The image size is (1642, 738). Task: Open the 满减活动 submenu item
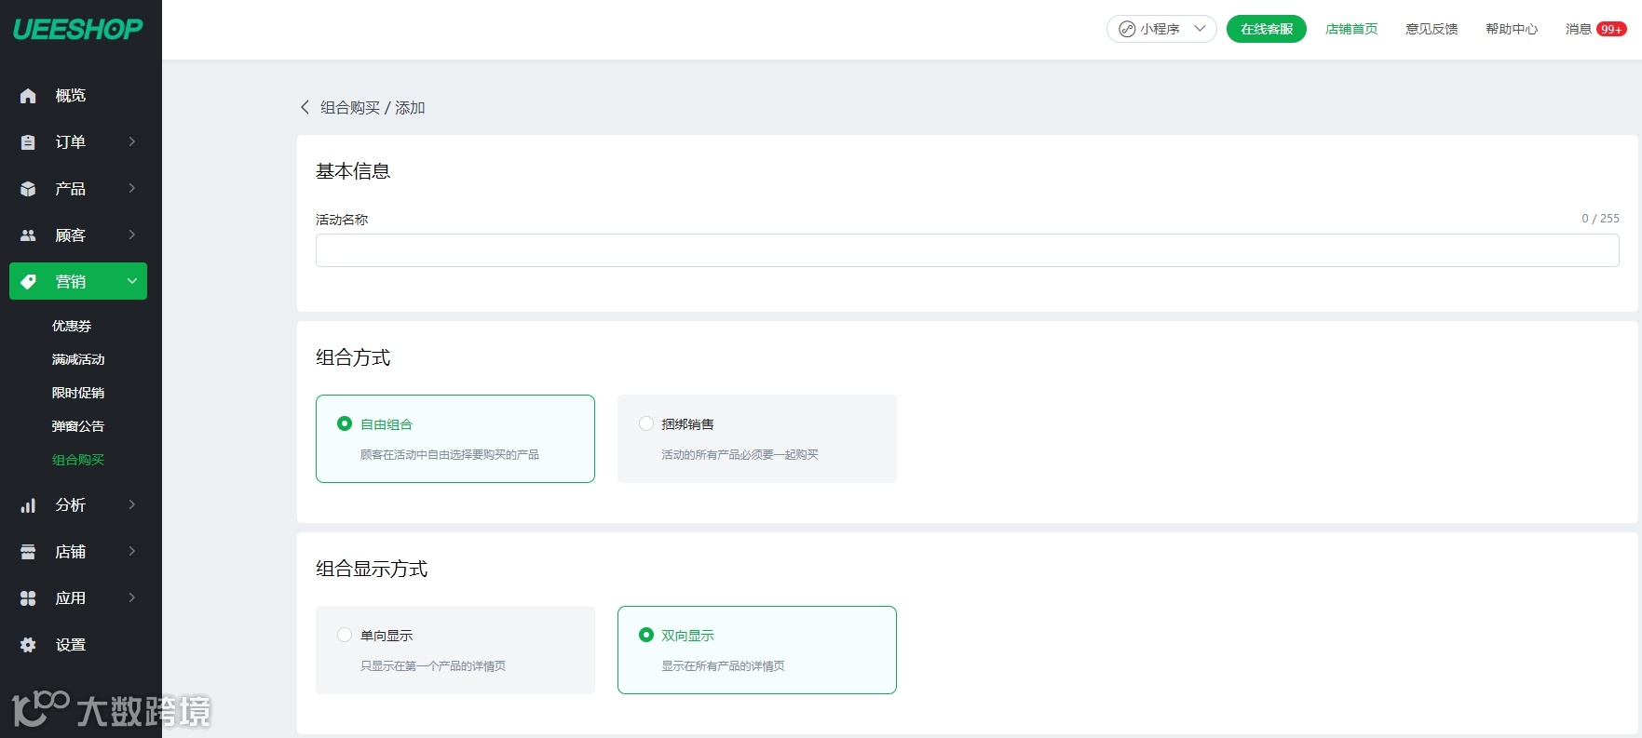coord(78,359)
